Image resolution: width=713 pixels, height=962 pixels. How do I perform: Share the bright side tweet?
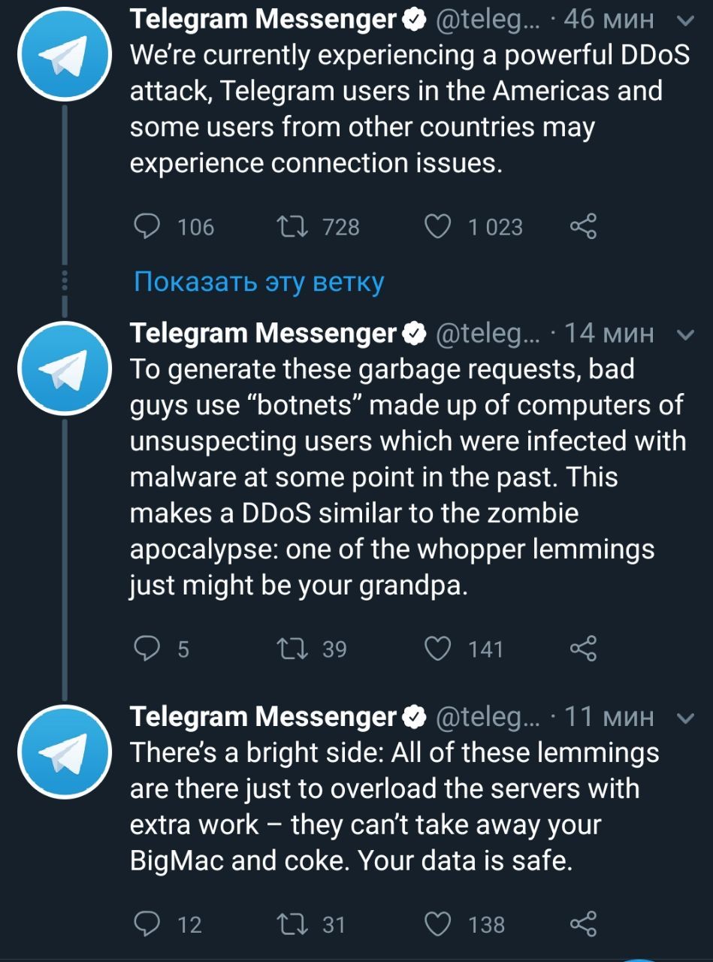click(583, 924)
